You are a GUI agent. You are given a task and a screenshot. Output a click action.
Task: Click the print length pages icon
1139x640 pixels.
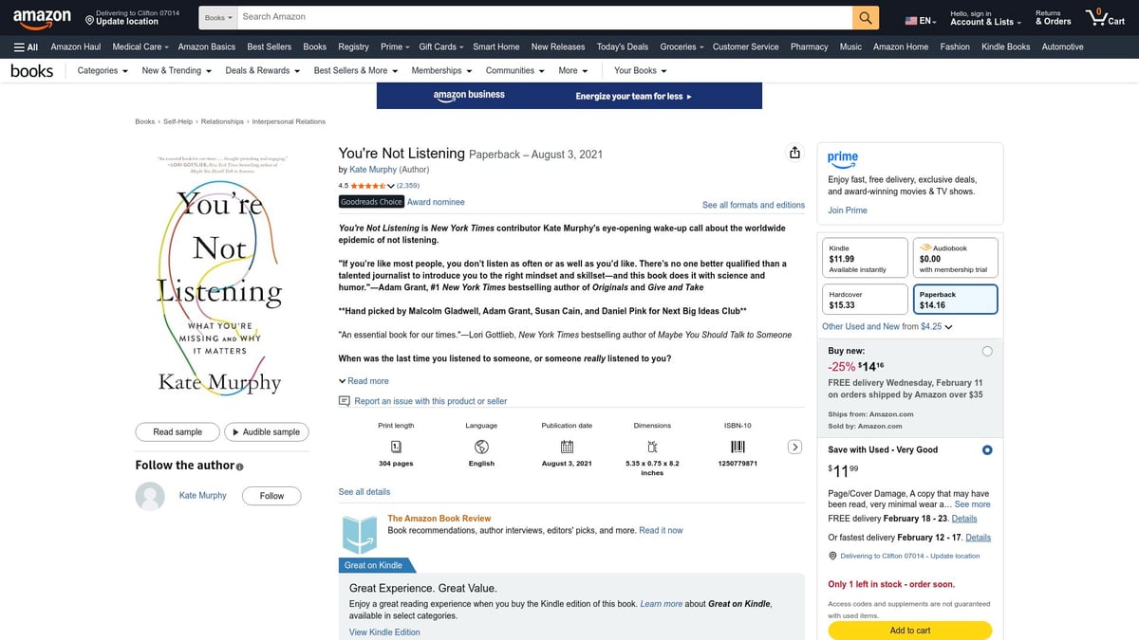[x=396, y=447]
